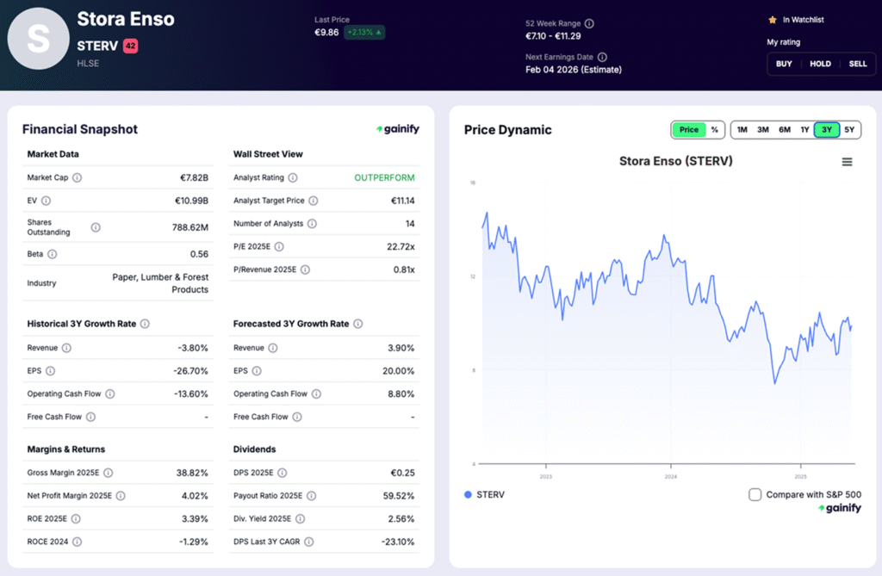The width and height of the screenshot is (882, 576).
Task: Switch to the 1Y chart period
Action: coord(804,129)
